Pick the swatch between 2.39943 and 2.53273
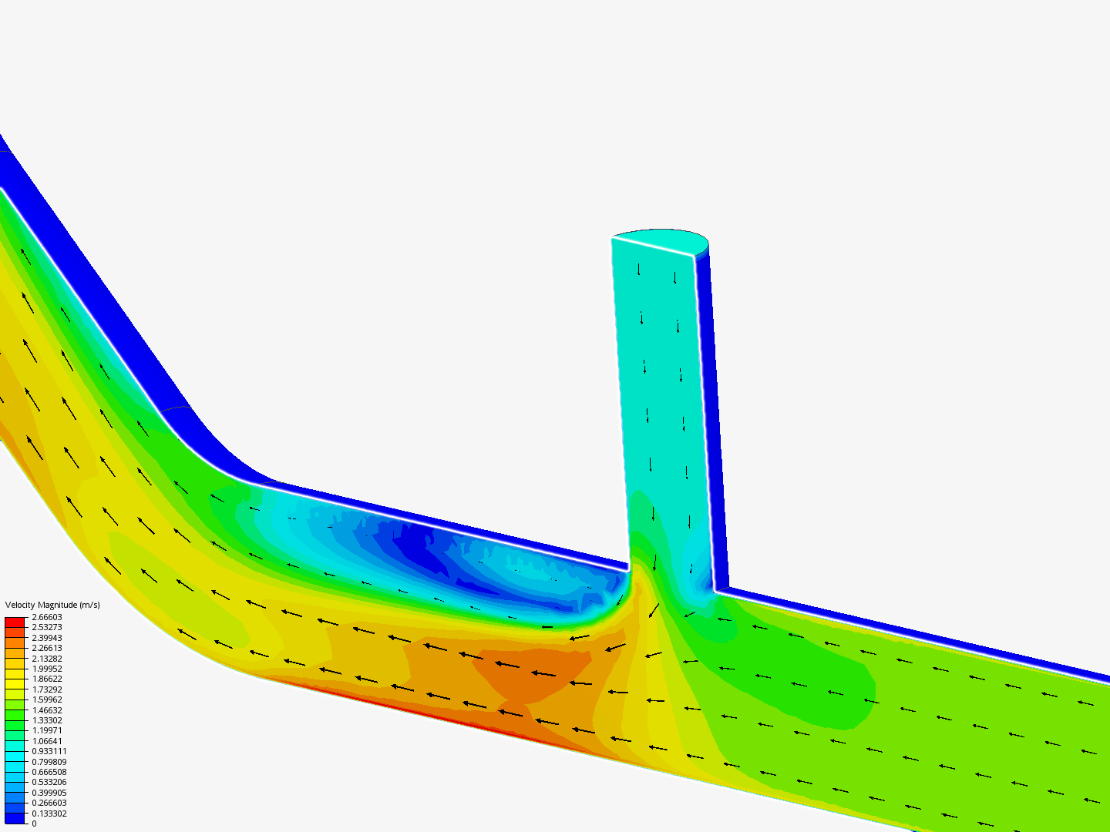The image size is (1110, 832). tap(15, 632)
